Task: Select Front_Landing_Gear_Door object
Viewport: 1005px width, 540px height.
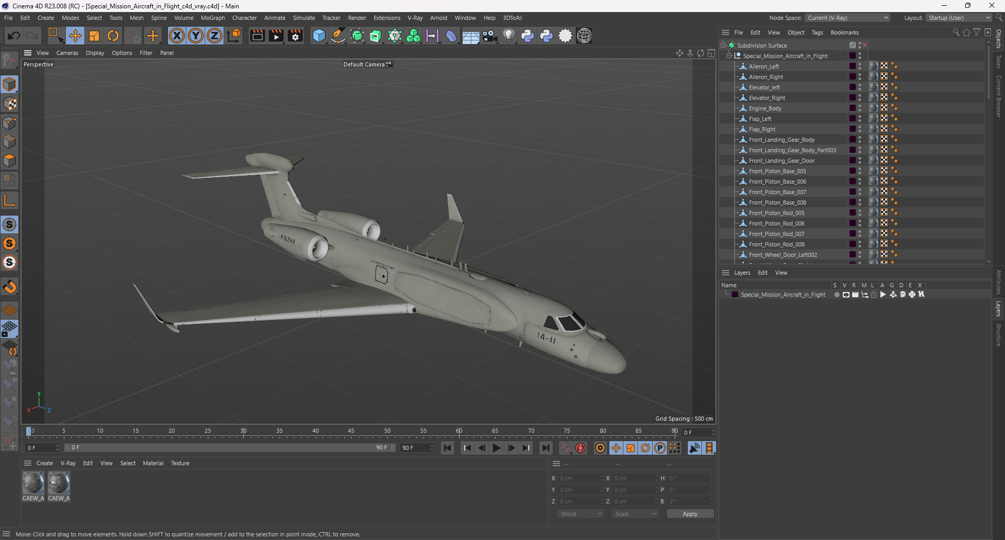Action: pos(781,161)
